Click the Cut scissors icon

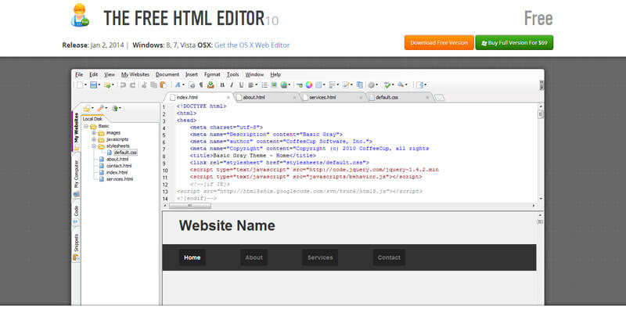click(x=144, y=85)
